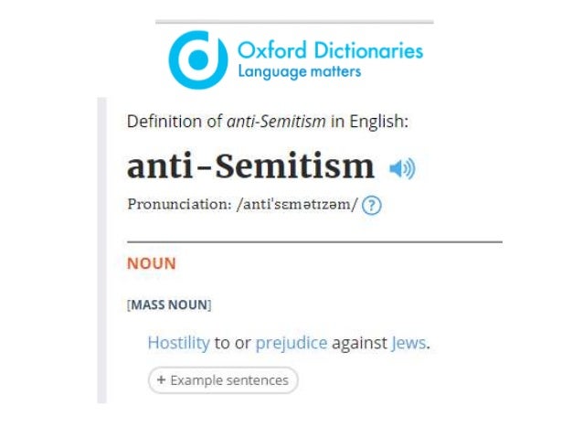
Task: Click the Oxford Dictionaries title text
Action: [x=330, y=50]
